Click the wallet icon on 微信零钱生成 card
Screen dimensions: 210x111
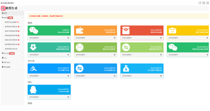click(80, 31)
